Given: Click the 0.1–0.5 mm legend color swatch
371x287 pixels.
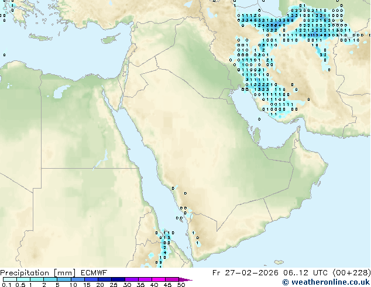Looking at the screenshot, I should (10, 279).
